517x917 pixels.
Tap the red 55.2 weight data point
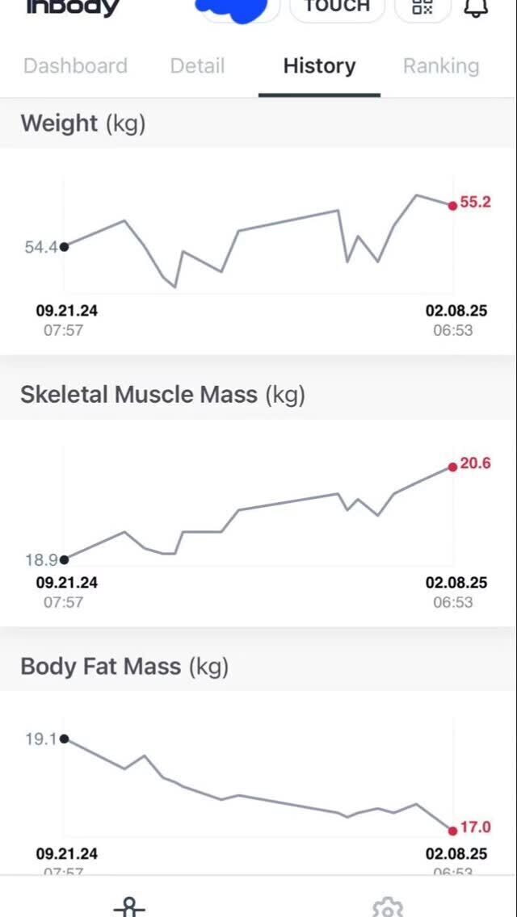click(453, 205)
